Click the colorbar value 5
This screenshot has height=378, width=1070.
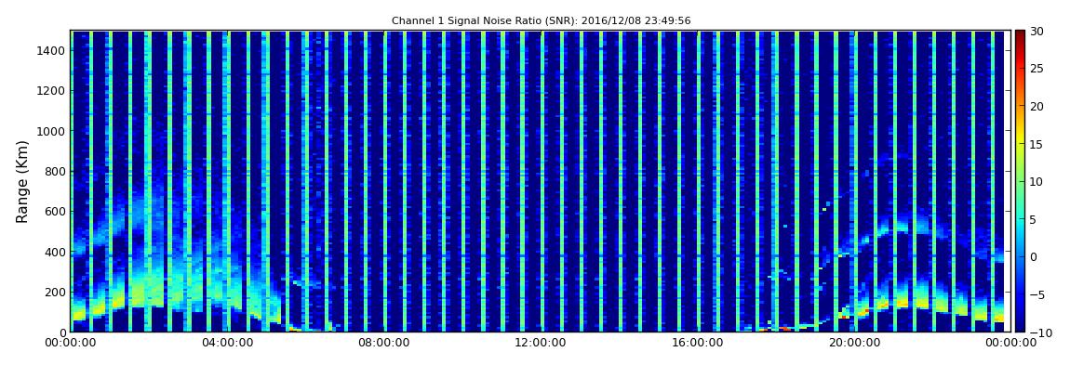click(x=1033, y=219)
